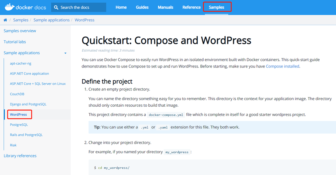Click the cd my_wordpress/ command line
The width and height of the screenshot is (336, 175).
pyautogui.click(x=111, y=168)
